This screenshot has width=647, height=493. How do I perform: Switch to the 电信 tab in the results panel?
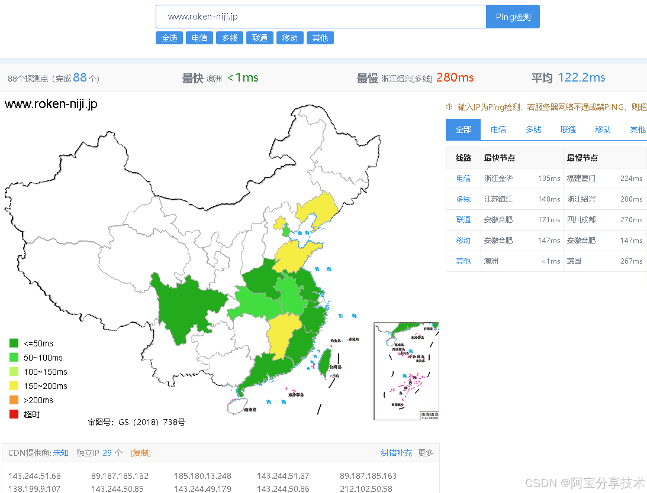[x=498, y=129]
